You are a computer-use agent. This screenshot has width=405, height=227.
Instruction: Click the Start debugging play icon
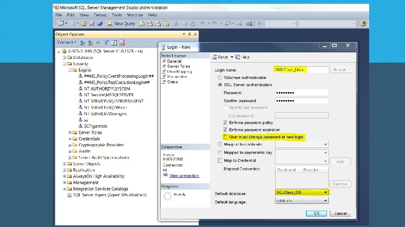coord(259,24)
